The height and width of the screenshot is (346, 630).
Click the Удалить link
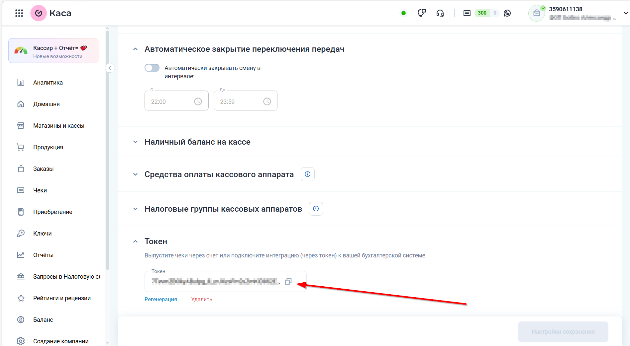201,299
